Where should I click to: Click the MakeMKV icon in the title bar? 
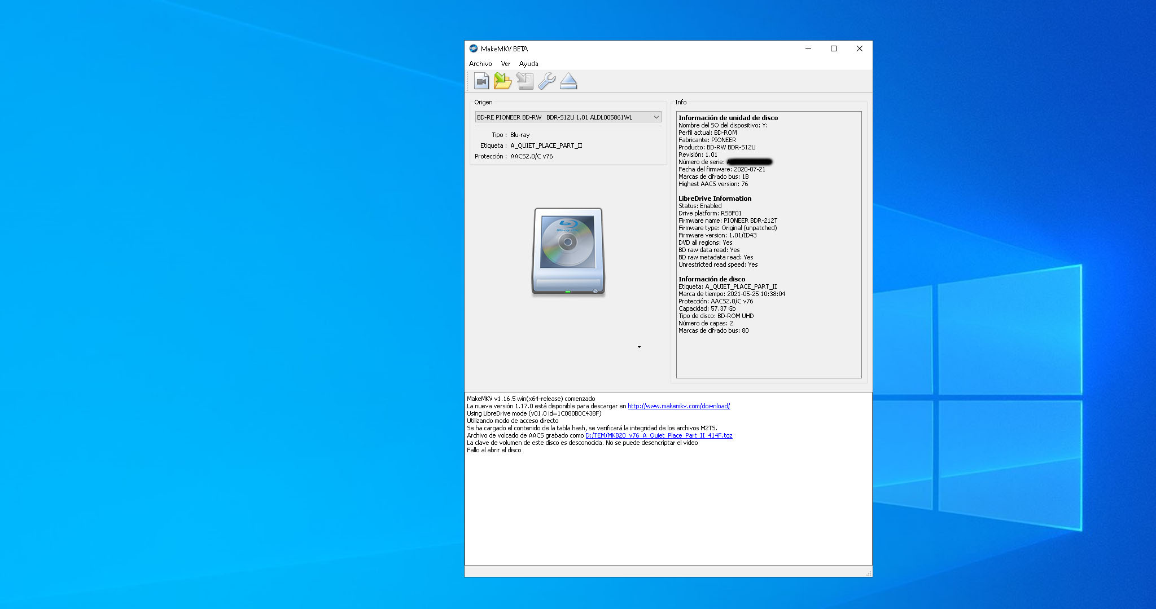coord(473,48)
